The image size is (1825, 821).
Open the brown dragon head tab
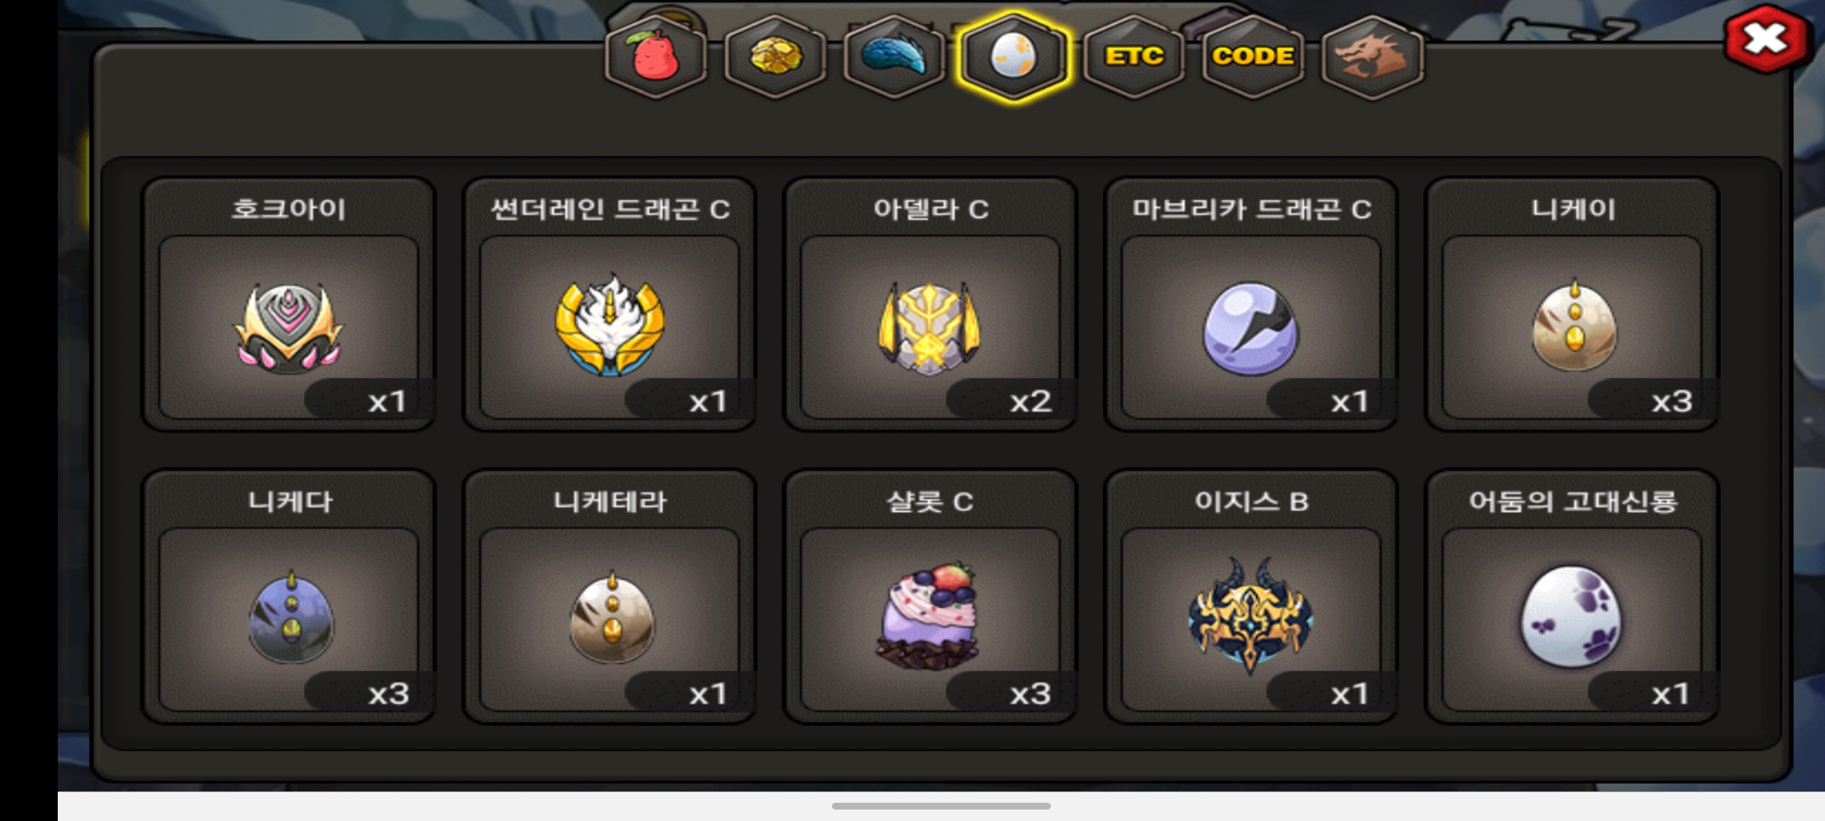(x=1373, y=56)
